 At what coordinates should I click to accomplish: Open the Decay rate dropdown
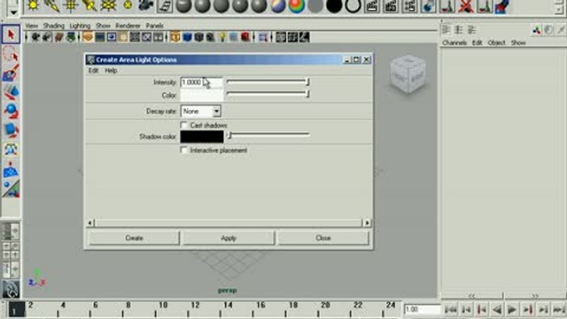[201, 112]
